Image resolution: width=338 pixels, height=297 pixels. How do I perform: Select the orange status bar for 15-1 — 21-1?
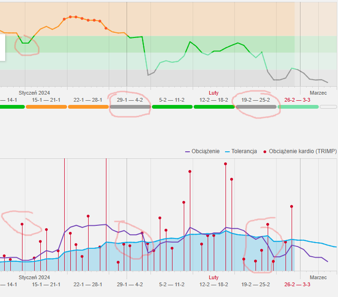pos(46,107)
